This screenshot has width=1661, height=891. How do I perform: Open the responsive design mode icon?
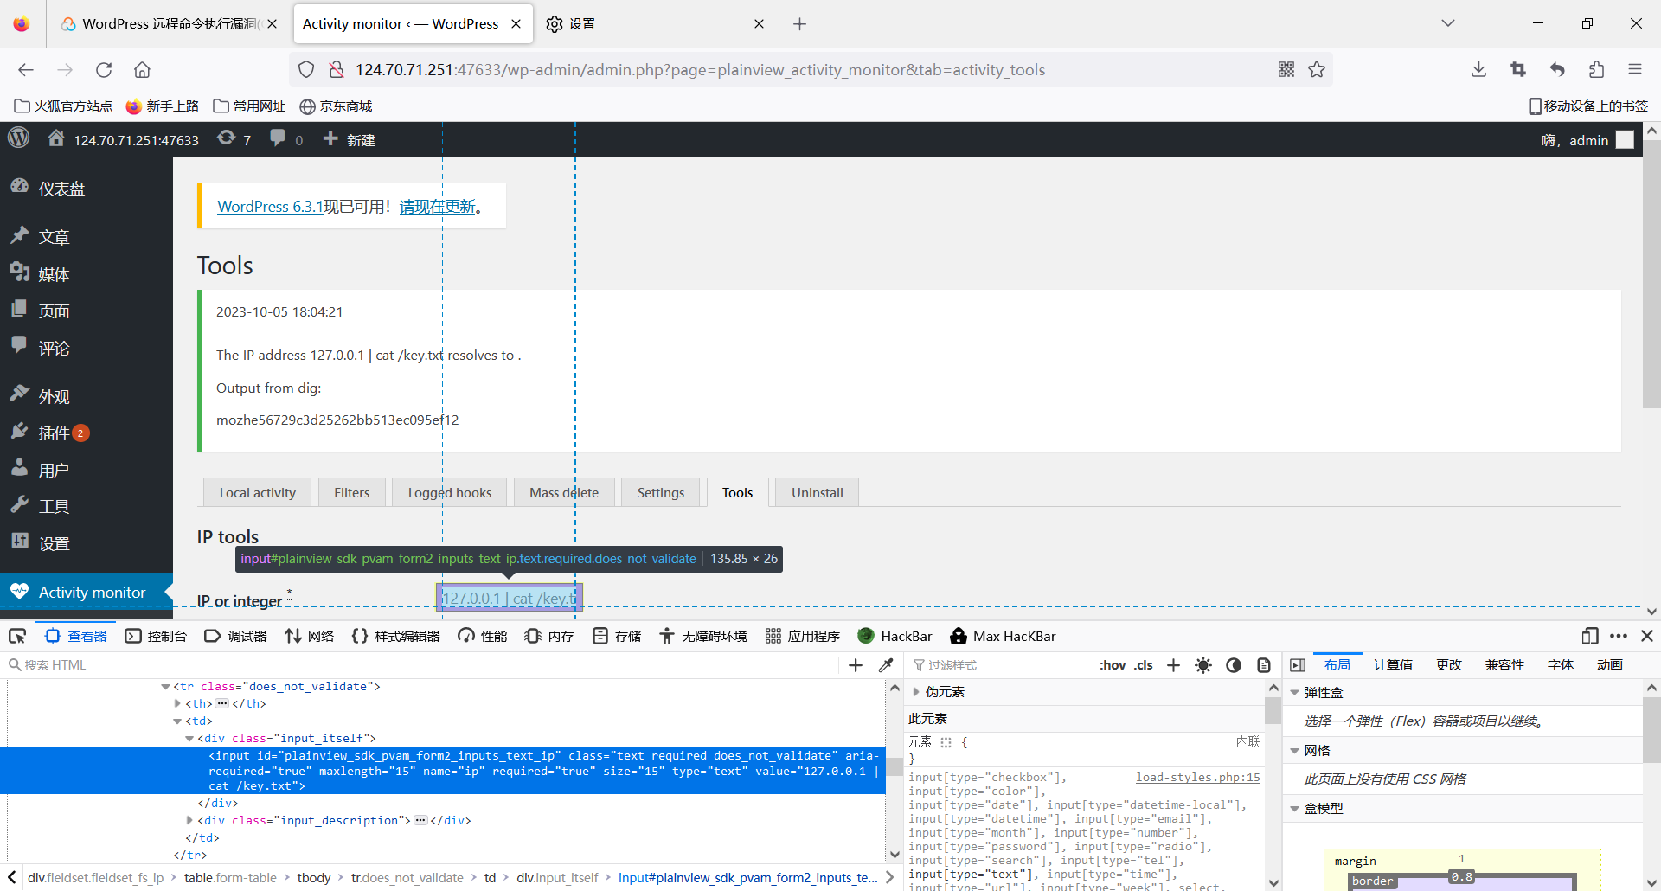[1590, 637]
